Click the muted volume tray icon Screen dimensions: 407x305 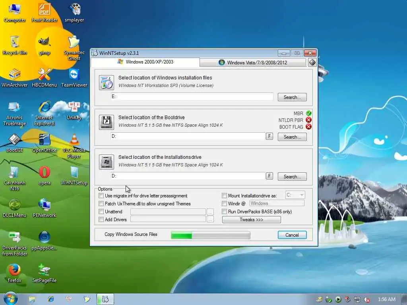coord(366,299)
